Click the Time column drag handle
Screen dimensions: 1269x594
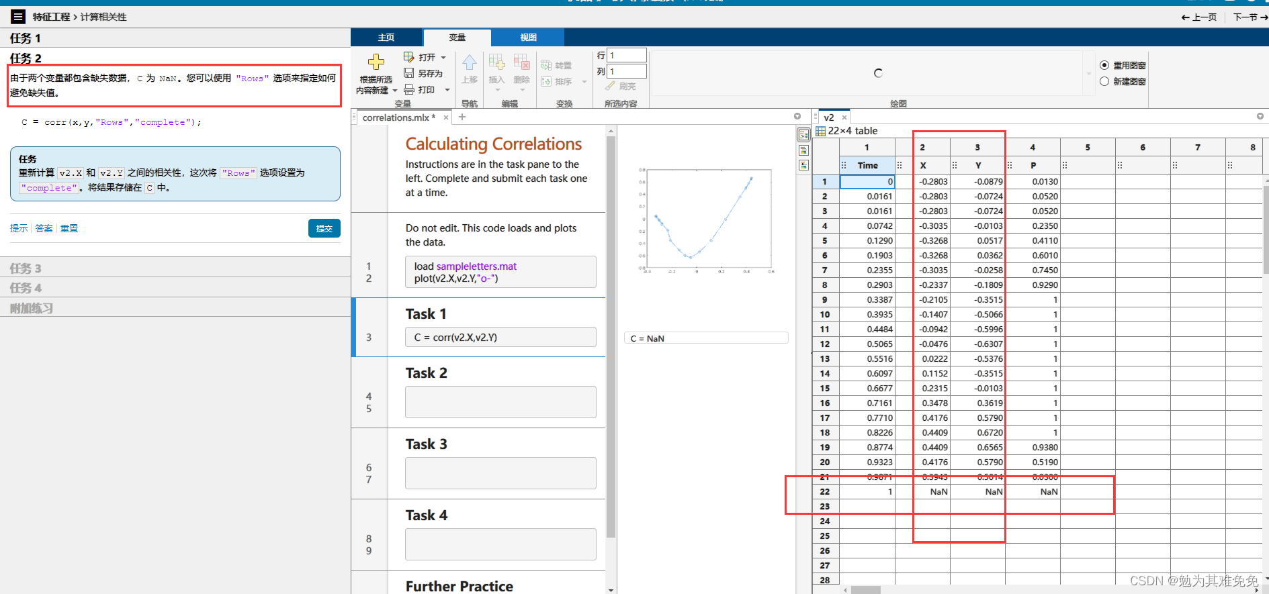844,165
